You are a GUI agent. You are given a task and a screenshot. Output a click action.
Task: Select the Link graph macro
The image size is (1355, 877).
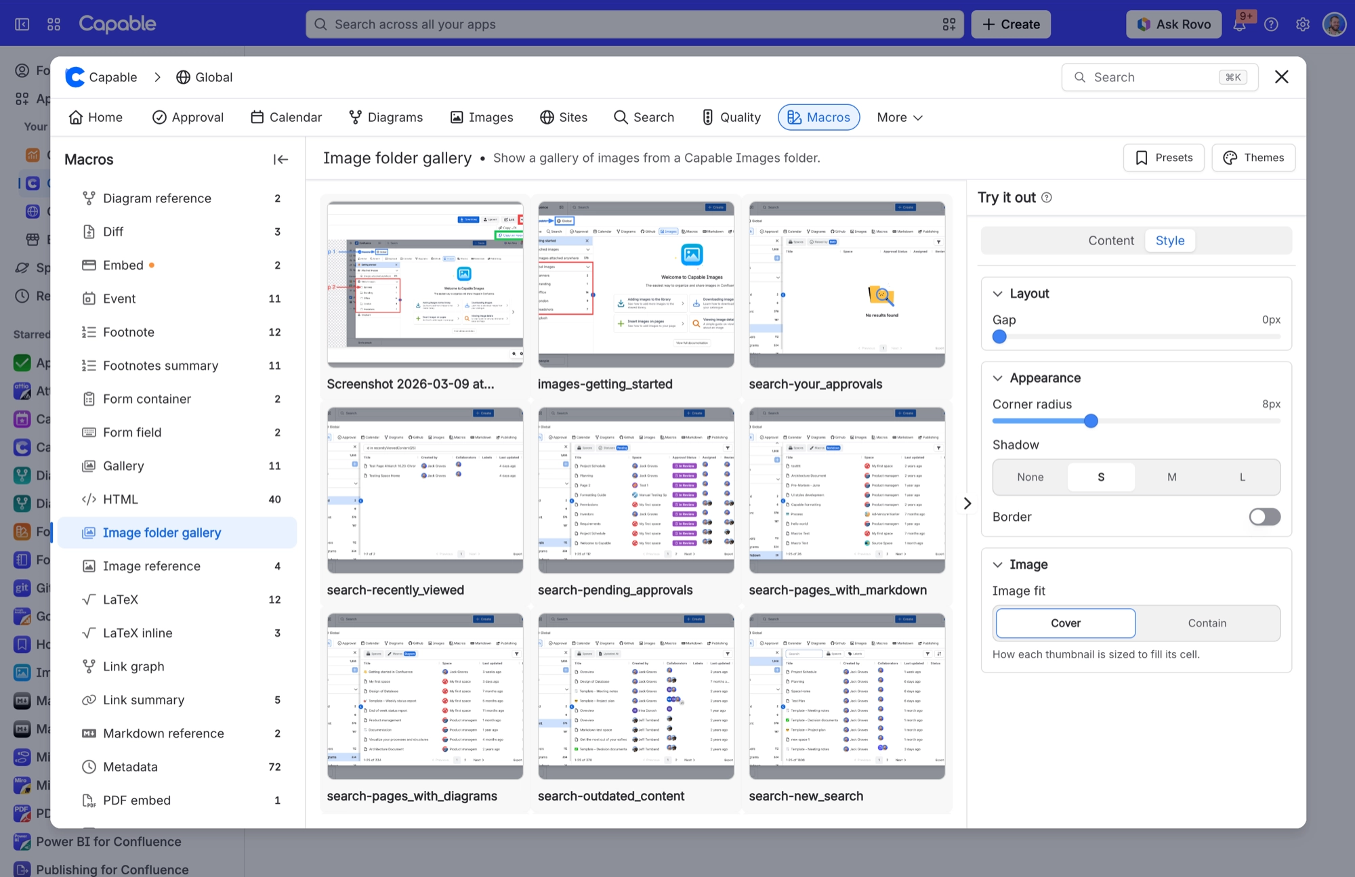(x=178, y=666)
